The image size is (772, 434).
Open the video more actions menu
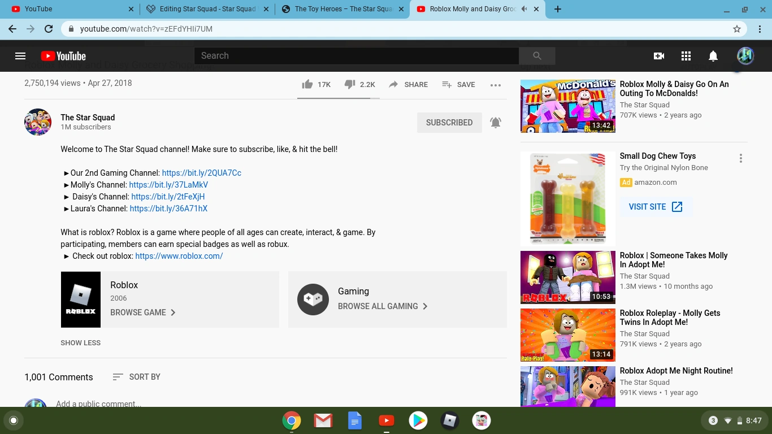(496, 85)
